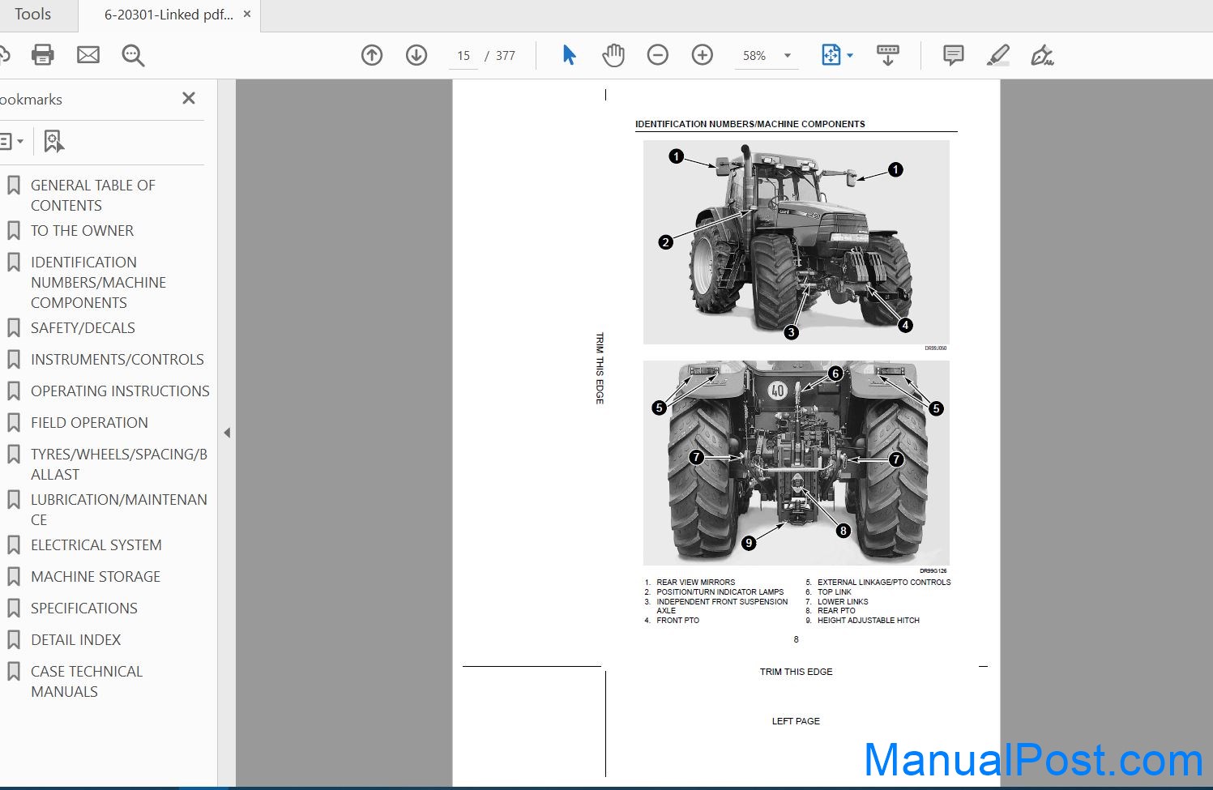Click bookmark icon beside MACHINE STORAGE
The width and height of the screenshot is (1213, 790).
pyautogui.click(x=14, y=577)
